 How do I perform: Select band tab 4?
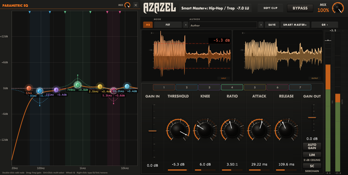232,87
